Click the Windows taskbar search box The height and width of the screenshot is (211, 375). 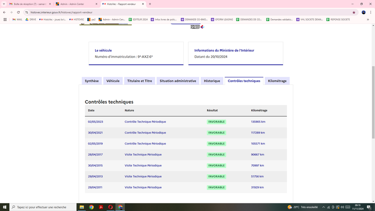click(x=43, y=207)
